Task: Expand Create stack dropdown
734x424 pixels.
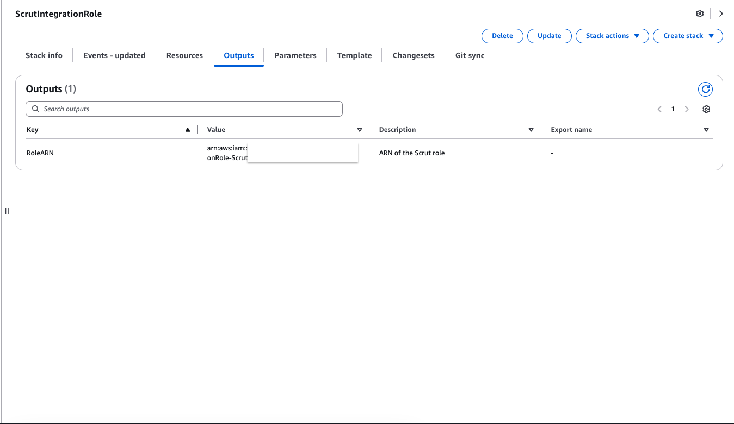Action: click(x=688, y=36)
